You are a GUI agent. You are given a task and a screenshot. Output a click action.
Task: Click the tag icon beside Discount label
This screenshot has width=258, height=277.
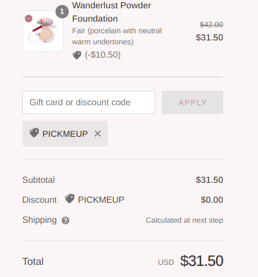click(x=69, y=198)
